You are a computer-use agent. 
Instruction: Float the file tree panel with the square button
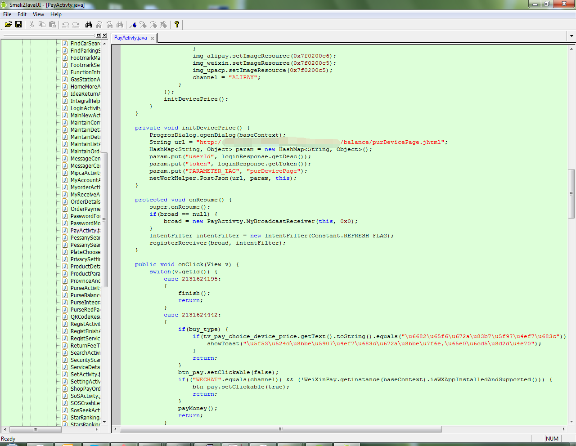pos(99,35)
